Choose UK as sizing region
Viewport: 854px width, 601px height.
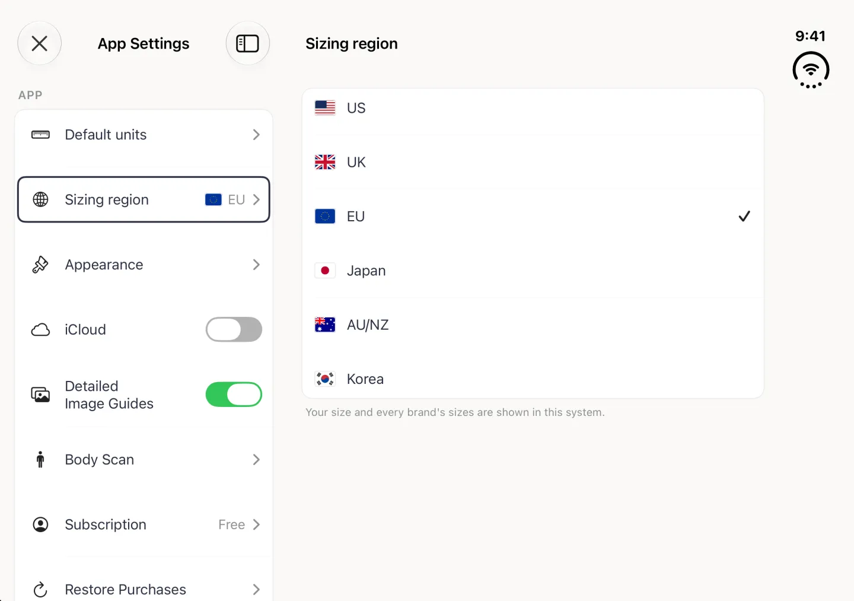(x=533, y=162)
